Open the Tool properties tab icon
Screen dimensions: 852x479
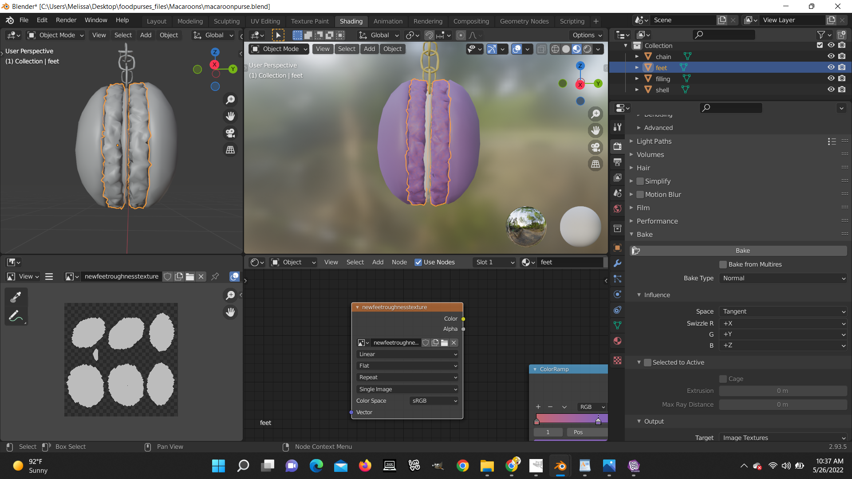click(617, 127)
